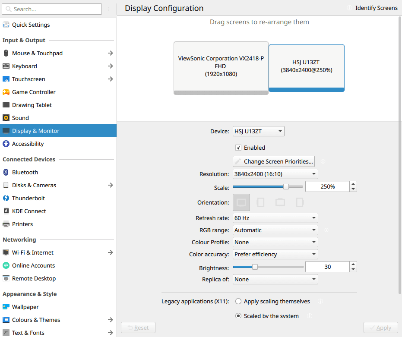Open the Colour Profile dropdown
The height and width of the screenshot is (337, 402).
pos(275,242)
